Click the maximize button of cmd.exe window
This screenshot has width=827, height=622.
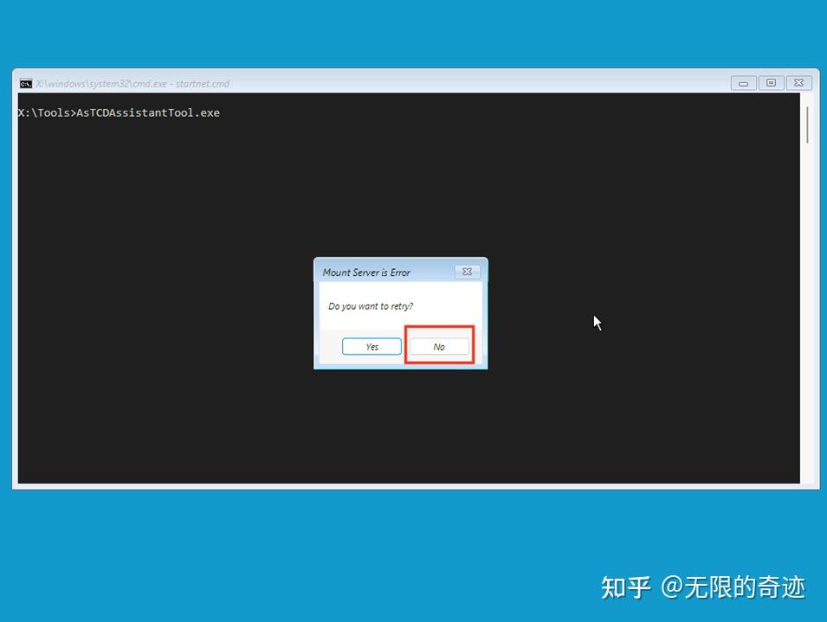[771, 82]
